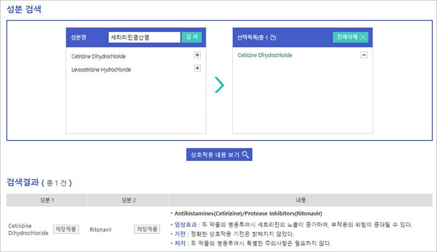Focus the 성분명 search input field
437x252 pixels.
[144, 37]
